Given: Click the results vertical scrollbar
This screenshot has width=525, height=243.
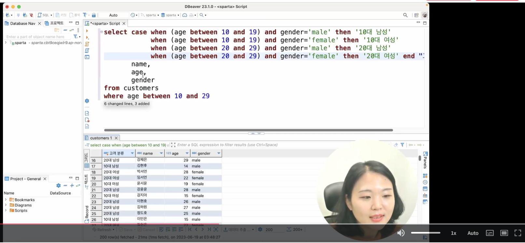Looking at the screenshot, I should click(420, 158).
